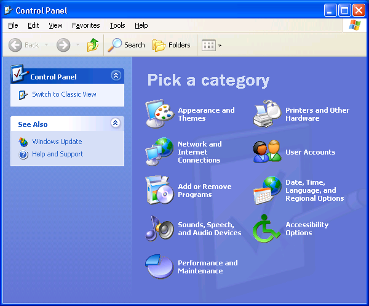Open the Accessibility Options wheelchair icon
Screen dimensions: 369x306
point(266,228)
